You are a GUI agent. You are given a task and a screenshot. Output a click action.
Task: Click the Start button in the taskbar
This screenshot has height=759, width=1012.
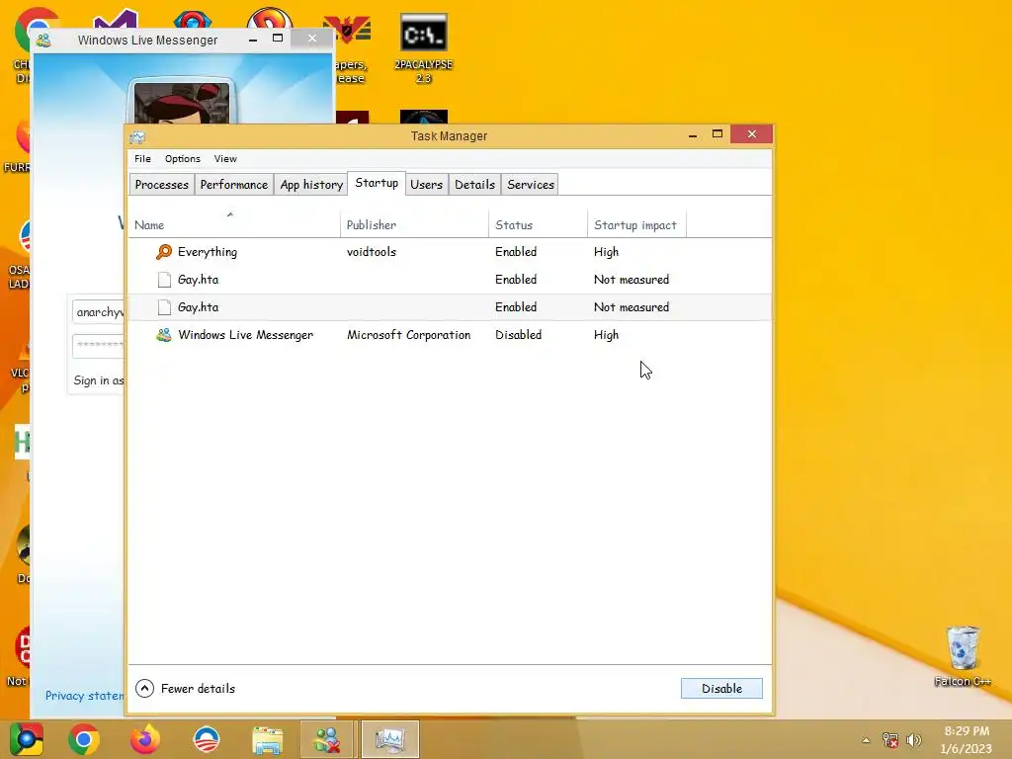[x=26, y=739]
